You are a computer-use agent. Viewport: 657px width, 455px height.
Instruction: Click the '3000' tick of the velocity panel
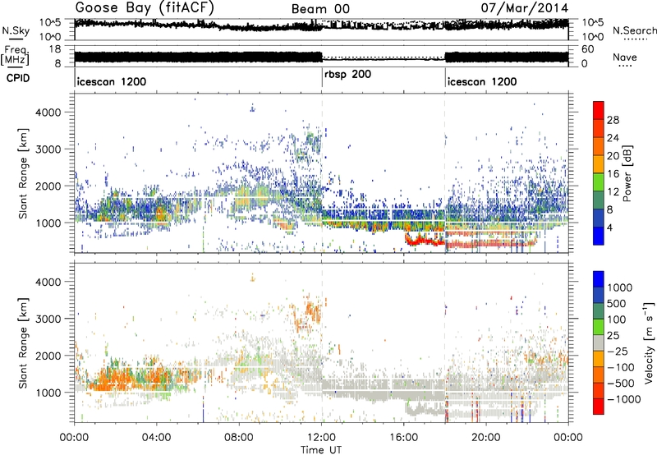coord(48,319)
